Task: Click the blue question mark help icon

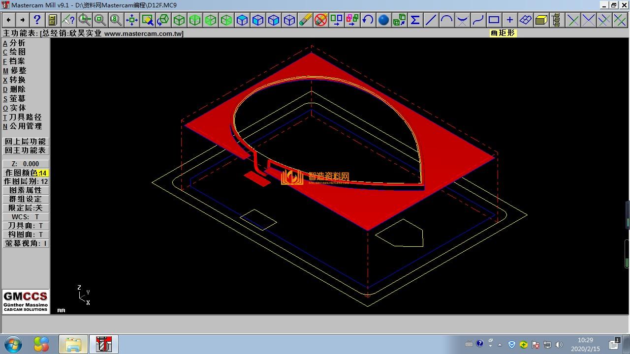Action: (x=37, y=20)
